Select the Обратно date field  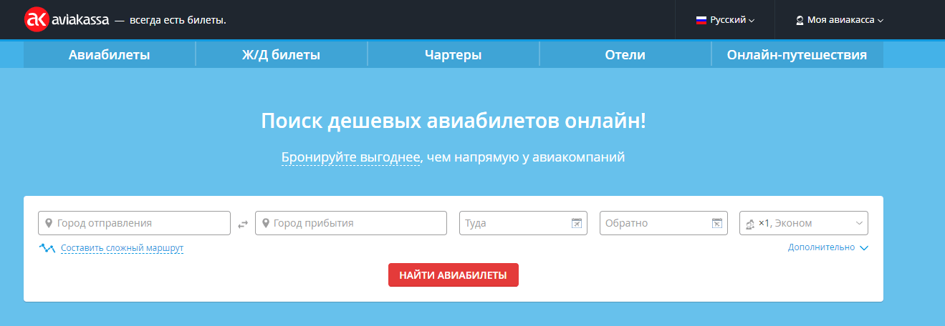tap(663, 223)
